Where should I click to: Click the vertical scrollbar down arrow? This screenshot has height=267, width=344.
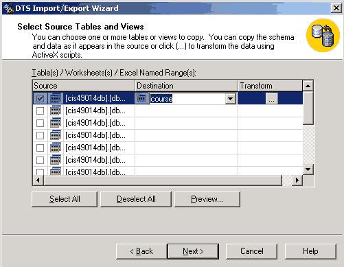[308, 170]
